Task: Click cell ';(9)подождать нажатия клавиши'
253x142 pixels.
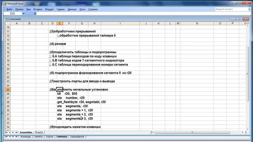Action: point(75,127)
